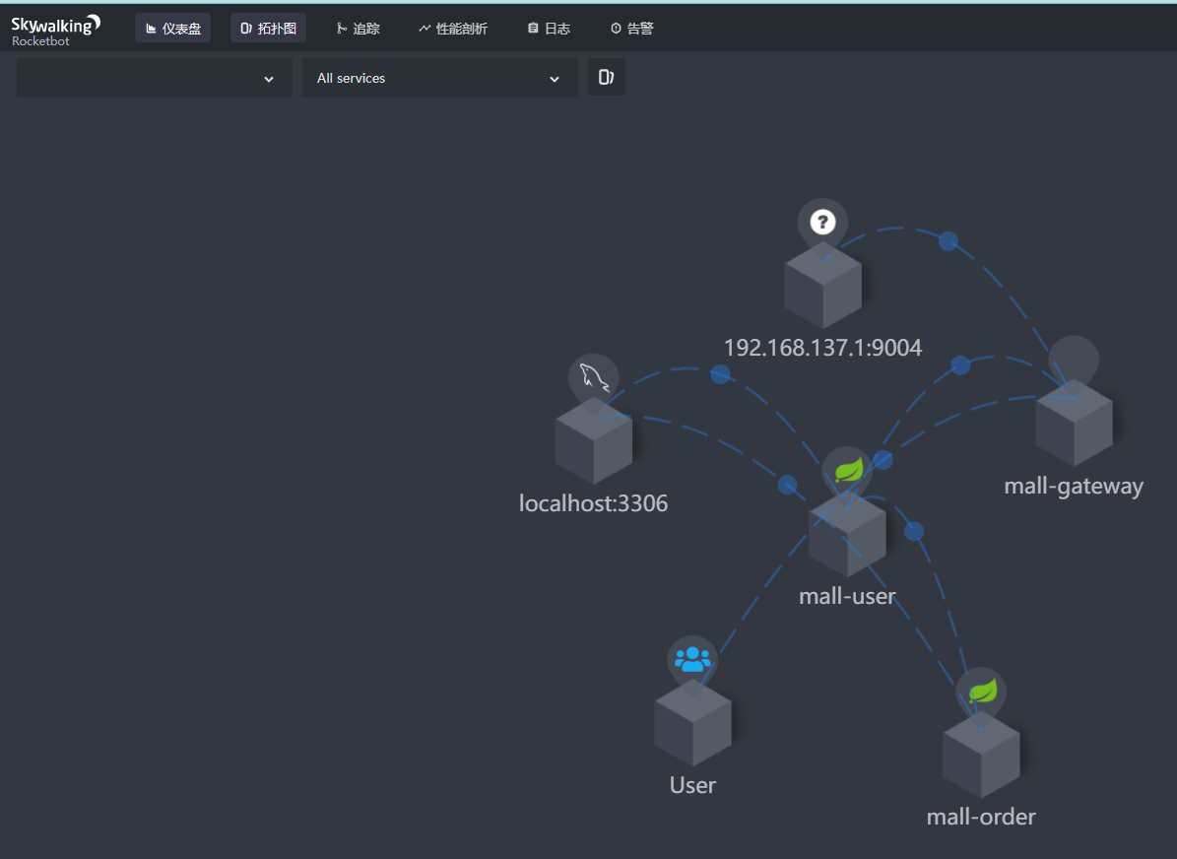The width and height of the screenshot is (1177, 859).
Task: Open the 告警 alarm tab
Action: (631, 28)
